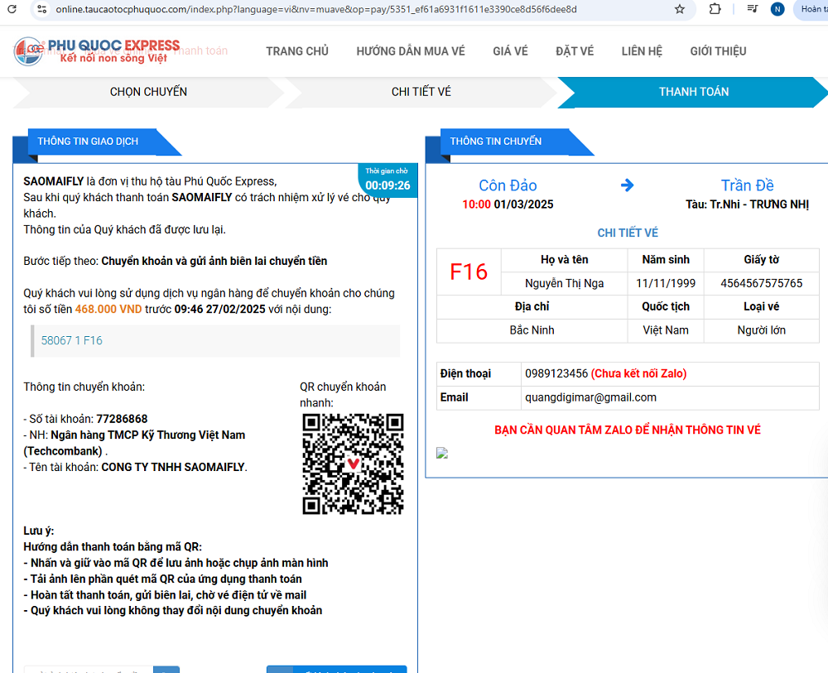Viewport: 828px width, 673px height.
Task: Click the countdown timer 00:09:26
Action: point(388,185)
